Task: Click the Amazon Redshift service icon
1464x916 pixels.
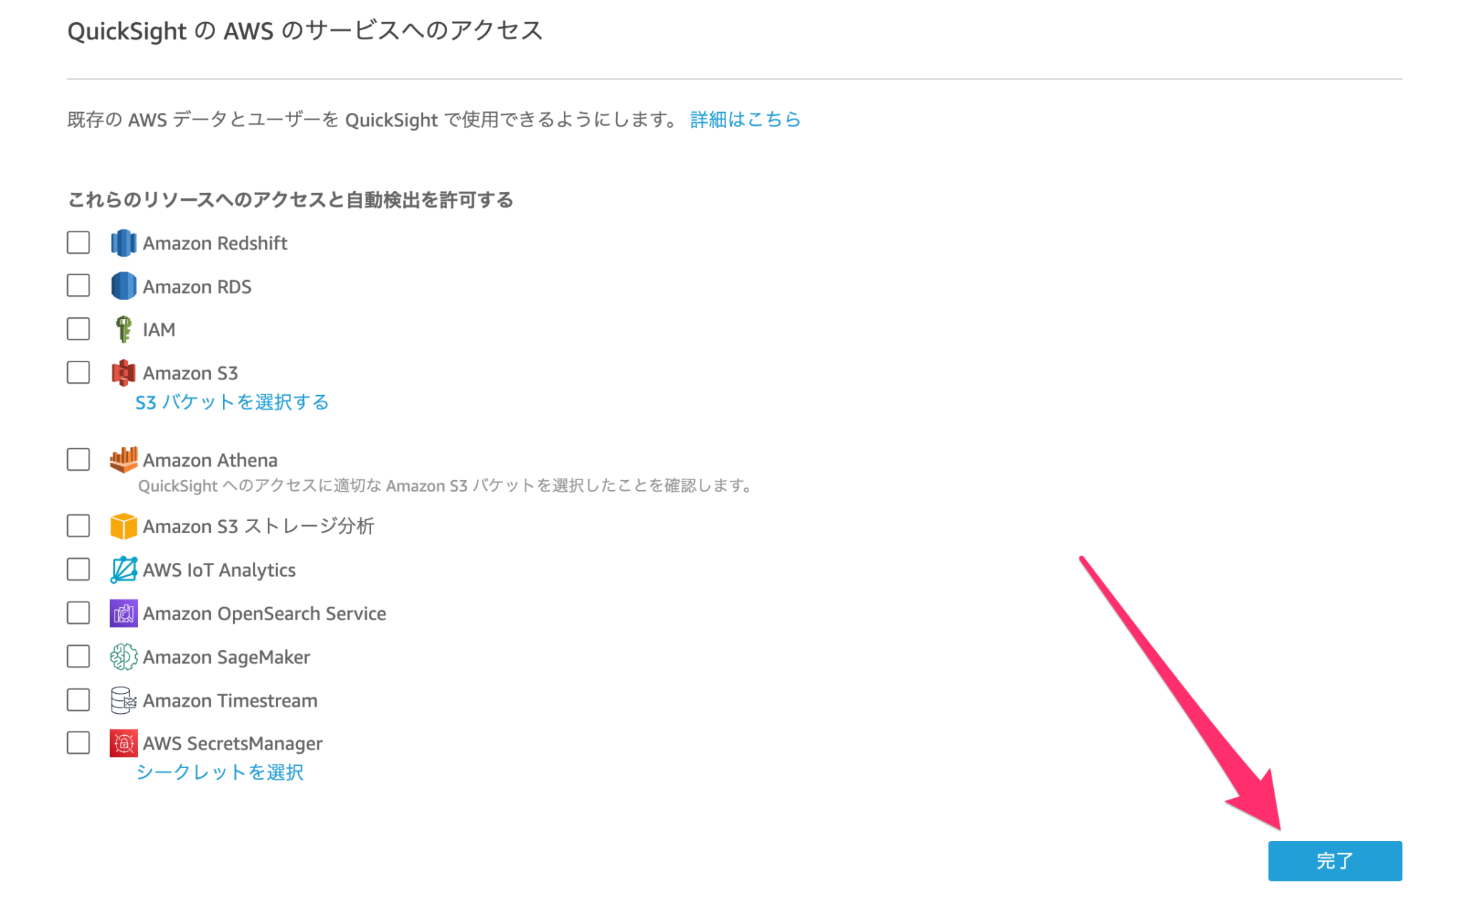Action: [x=123, y=242]
